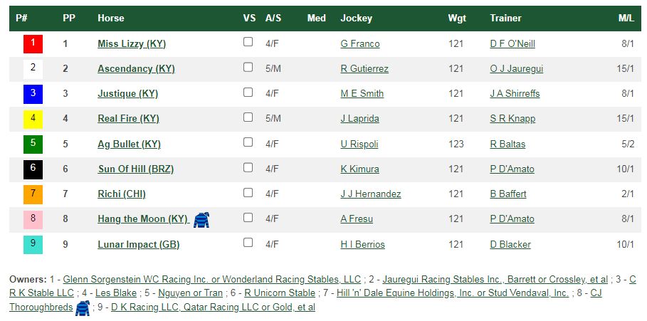Select the blue number 3 program badge
This screenshot has width=647, height=321.
[33, 94]
